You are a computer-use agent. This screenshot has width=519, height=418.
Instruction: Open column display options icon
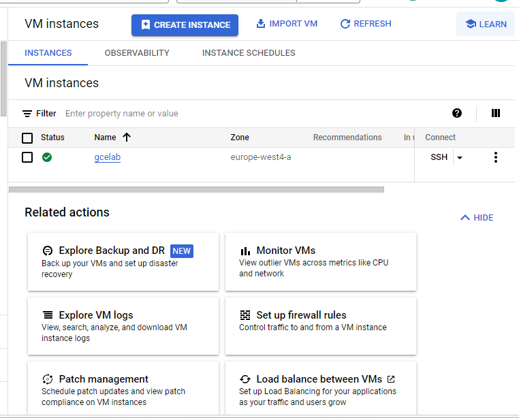click(x=495, y=113)
